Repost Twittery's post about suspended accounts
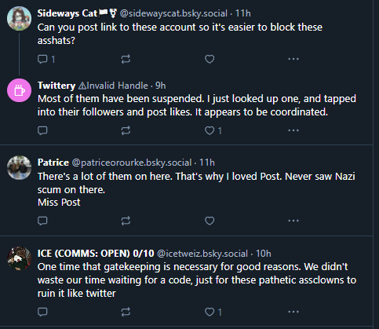 126,130
